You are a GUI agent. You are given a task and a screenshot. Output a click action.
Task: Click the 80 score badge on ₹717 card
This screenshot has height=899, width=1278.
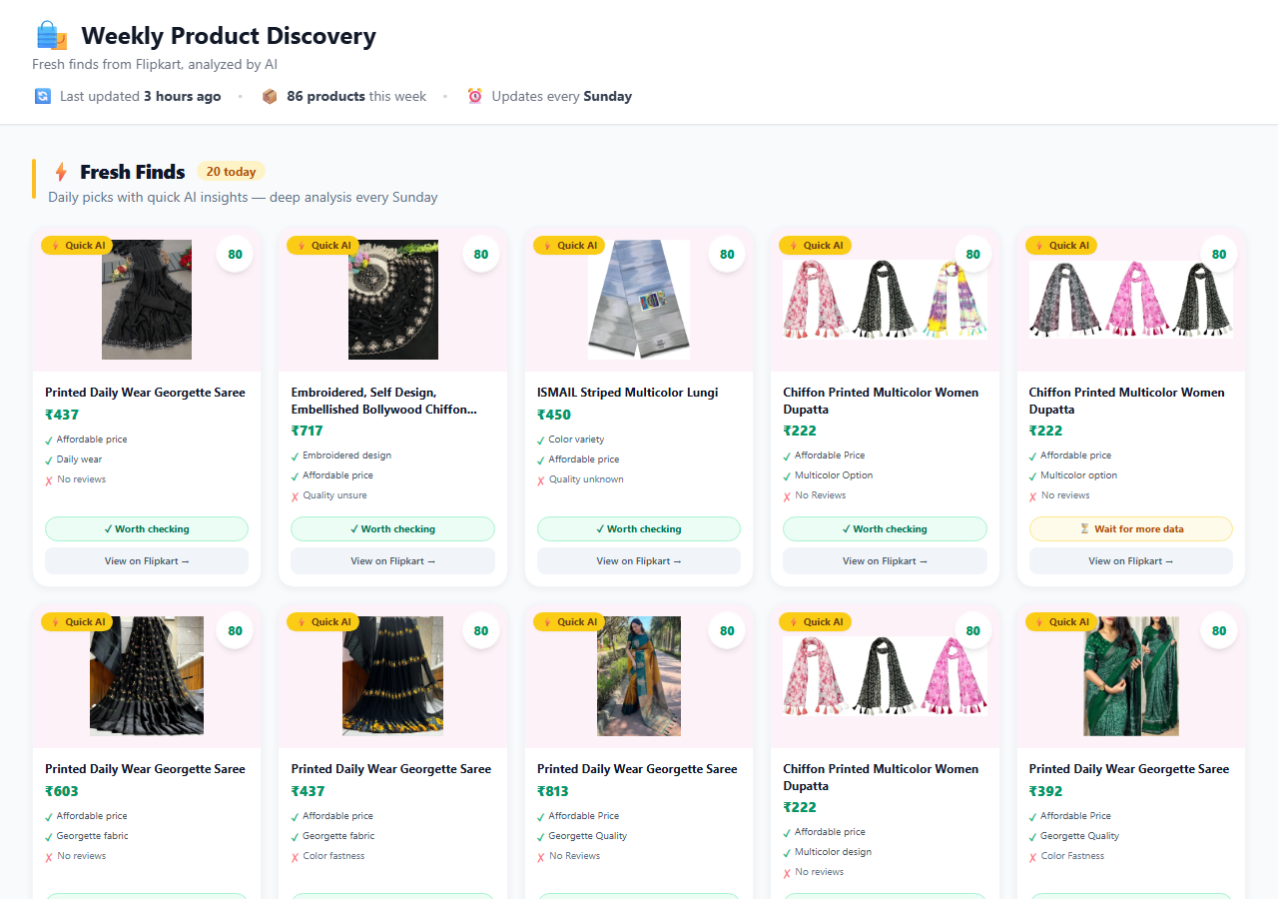click(x=481, y=254)
